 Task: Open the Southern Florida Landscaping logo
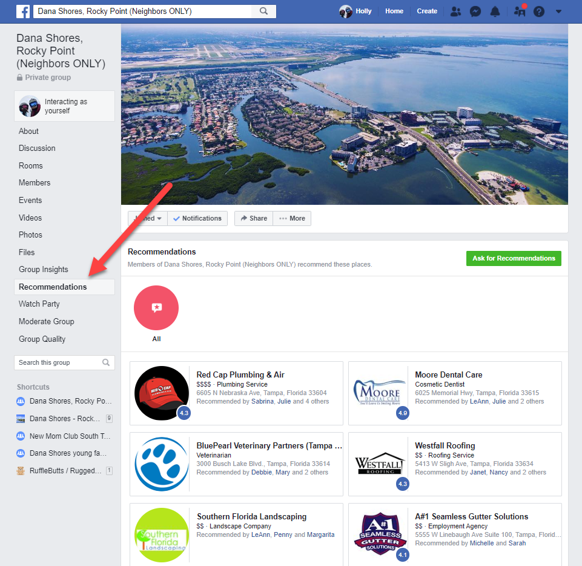pyautogui.click(x=162, y=535)
